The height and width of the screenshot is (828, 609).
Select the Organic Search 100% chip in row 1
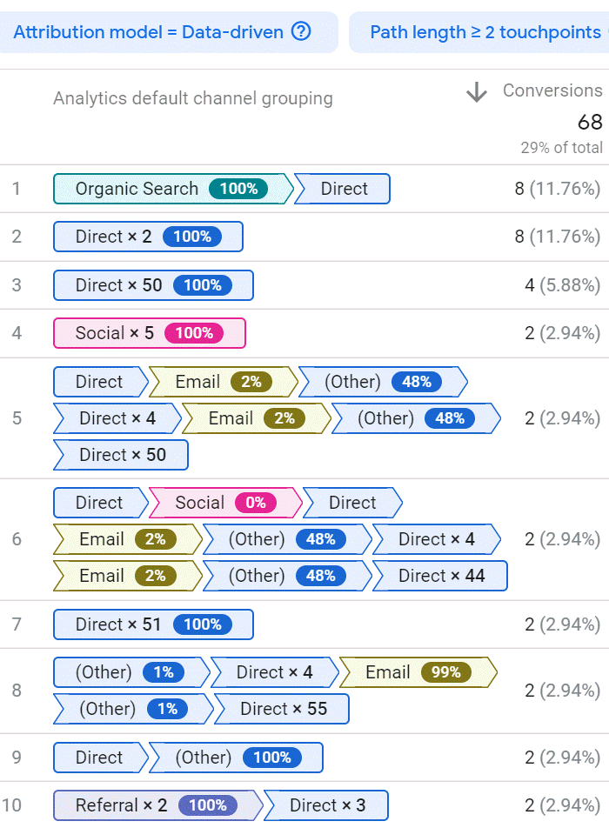(x=171, y=189)
